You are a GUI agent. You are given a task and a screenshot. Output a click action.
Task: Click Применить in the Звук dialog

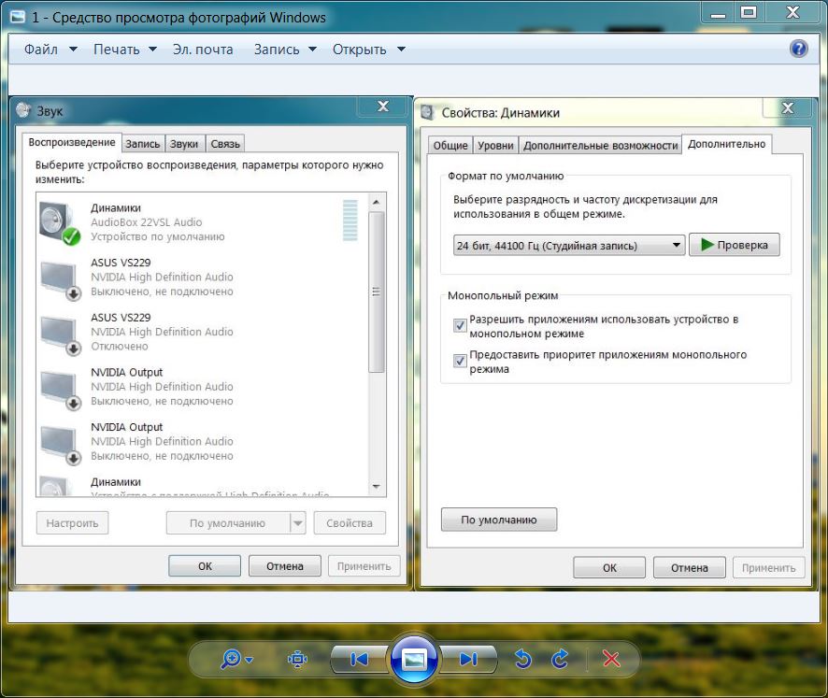(x=364, y=566)
